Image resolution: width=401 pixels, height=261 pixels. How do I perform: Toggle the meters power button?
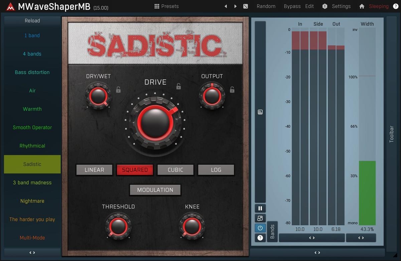(x=260, y=228)
